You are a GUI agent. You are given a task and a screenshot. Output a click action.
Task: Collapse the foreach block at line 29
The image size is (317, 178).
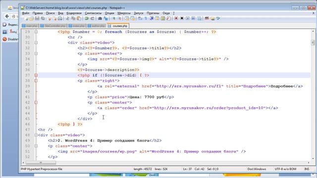[x=36, y=32]
